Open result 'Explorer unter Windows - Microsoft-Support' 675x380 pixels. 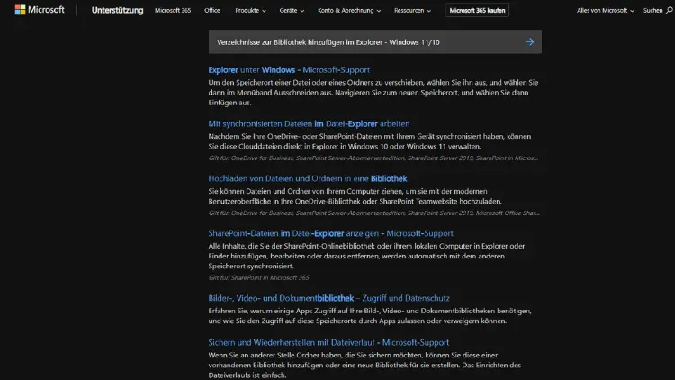pos(289,70)
